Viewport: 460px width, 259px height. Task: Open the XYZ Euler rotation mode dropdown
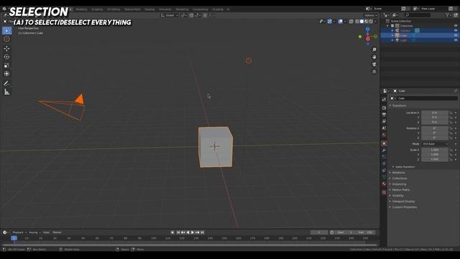[436, 144]
